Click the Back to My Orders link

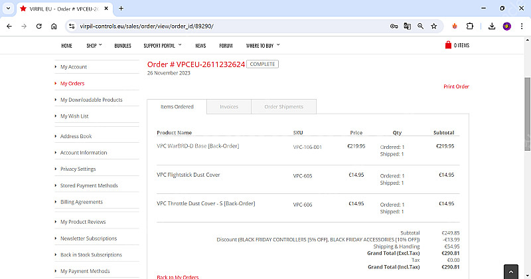178,277
